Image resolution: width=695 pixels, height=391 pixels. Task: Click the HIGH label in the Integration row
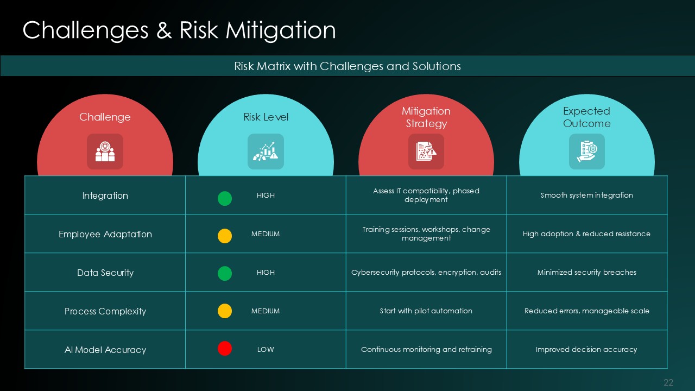point(266,195)
